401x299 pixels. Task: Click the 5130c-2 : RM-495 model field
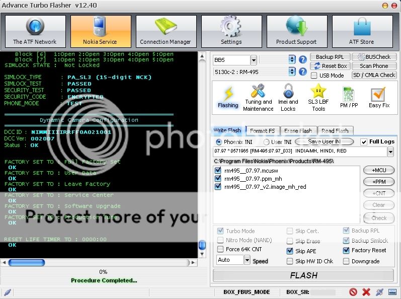[251, 72]
